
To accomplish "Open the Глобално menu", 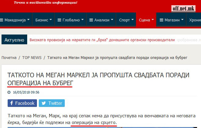I will (x=70, y=20).
